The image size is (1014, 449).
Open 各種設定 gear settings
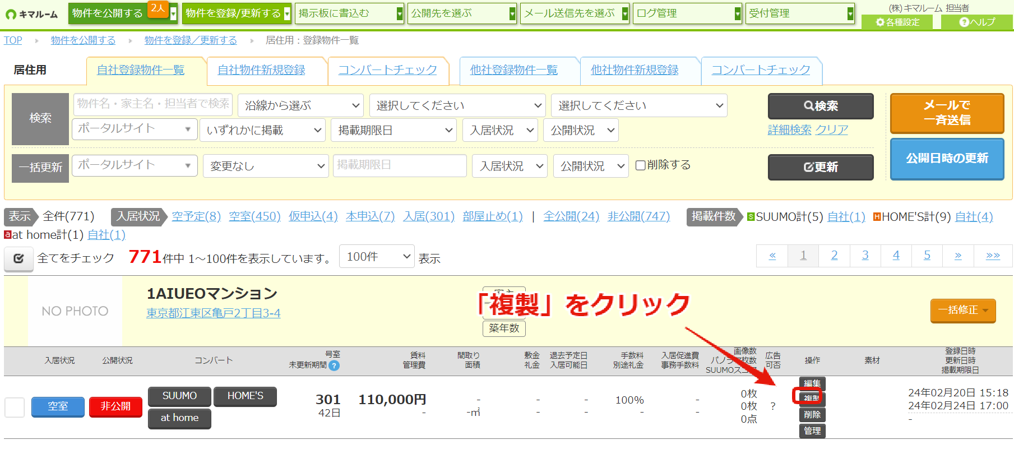click(897, 22)
